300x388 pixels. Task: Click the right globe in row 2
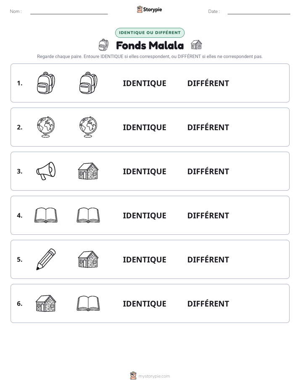[x=88, y=127]
